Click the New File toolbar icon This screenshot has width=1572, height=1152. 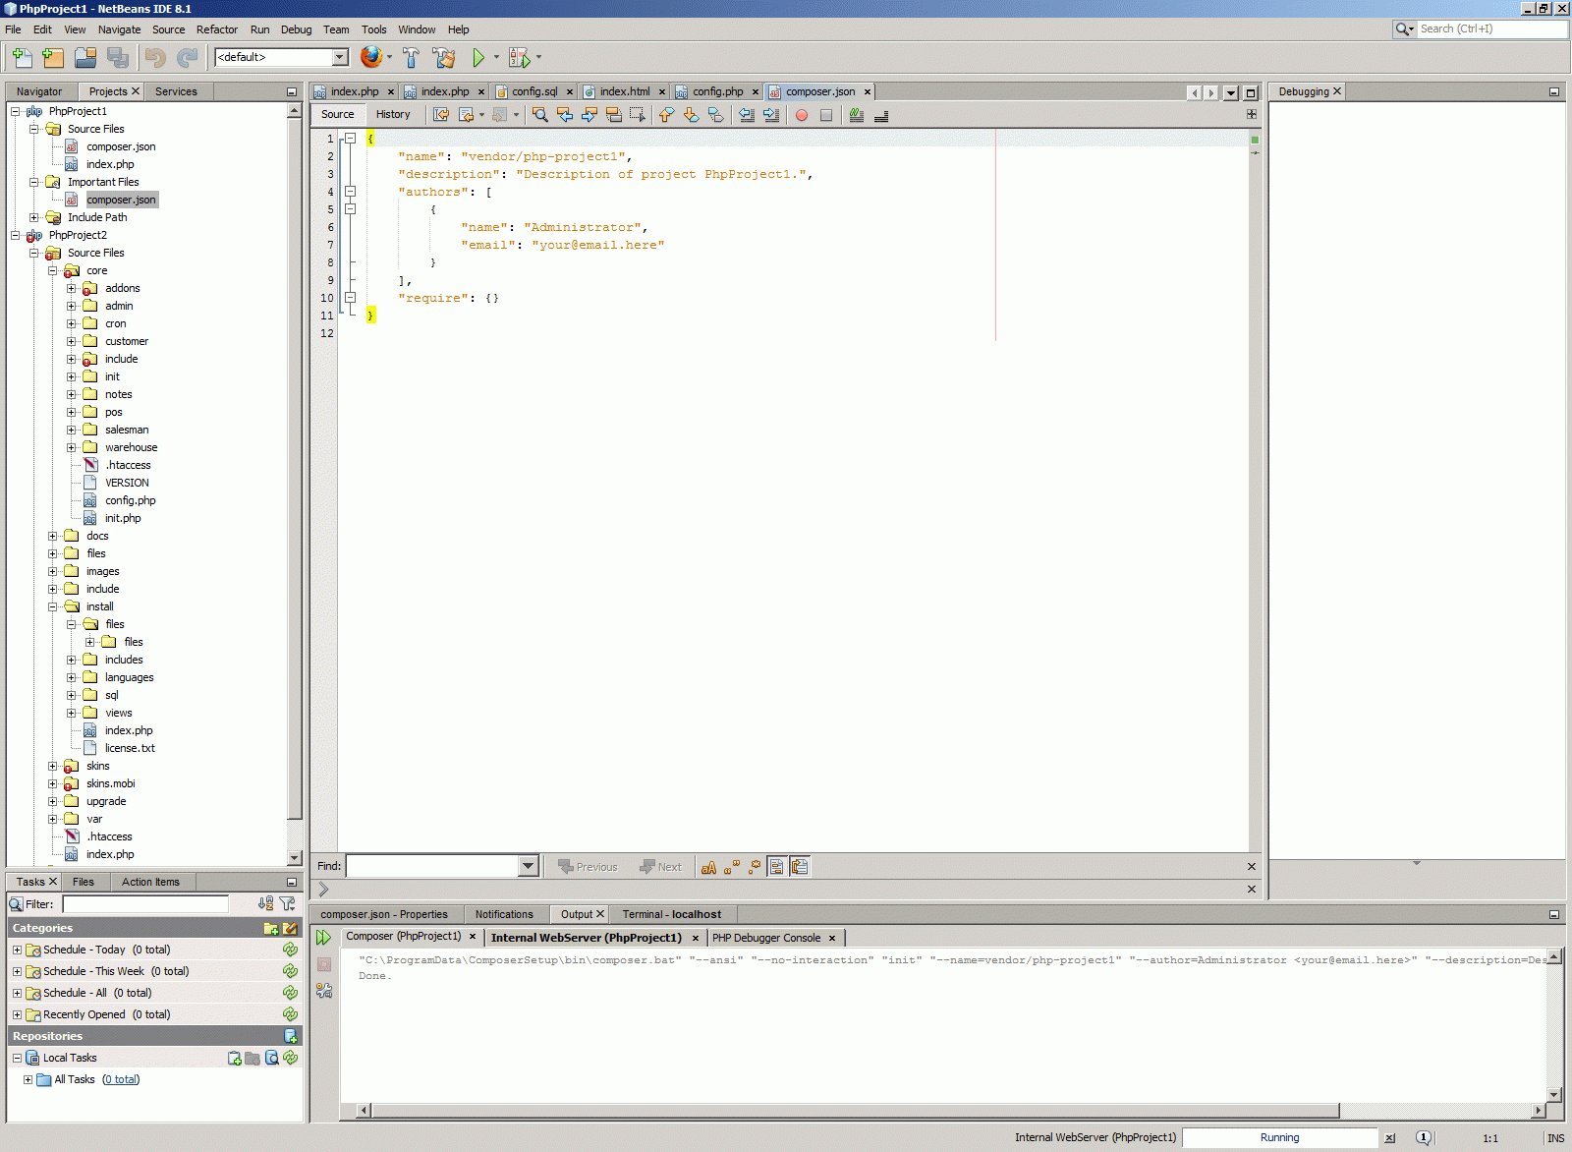[22, 57]
